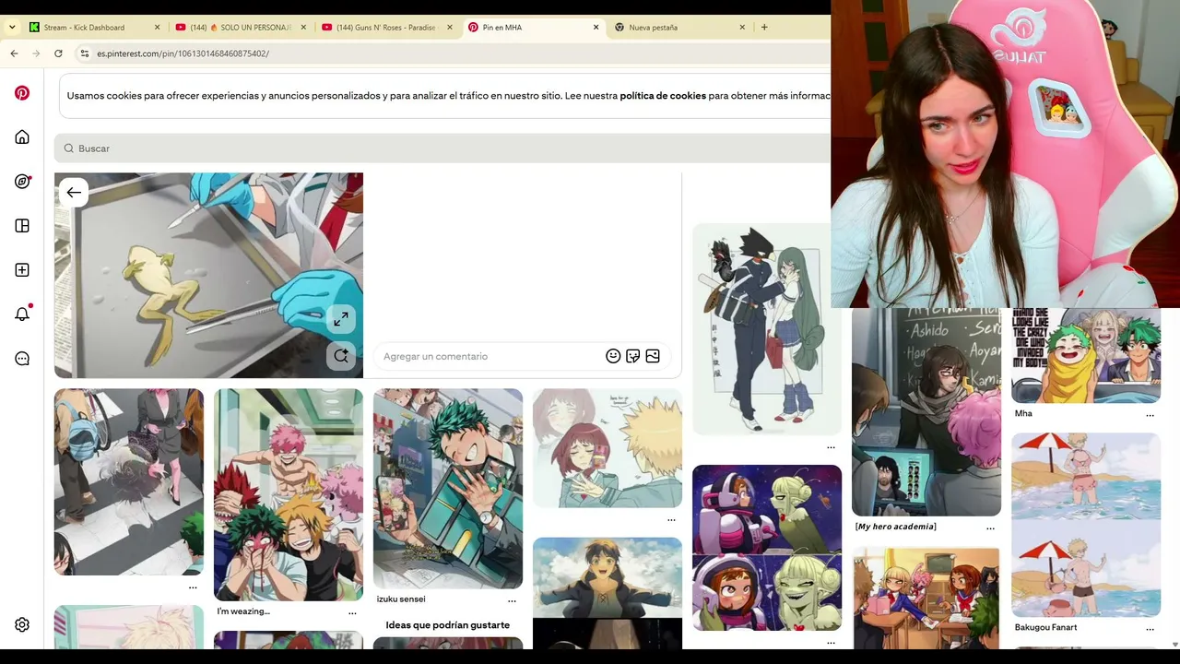Image resolution: width=1180 pixels, height=664 pixels.
Task: Open options under the astronaut comic pin
Action: click(831, 642)
